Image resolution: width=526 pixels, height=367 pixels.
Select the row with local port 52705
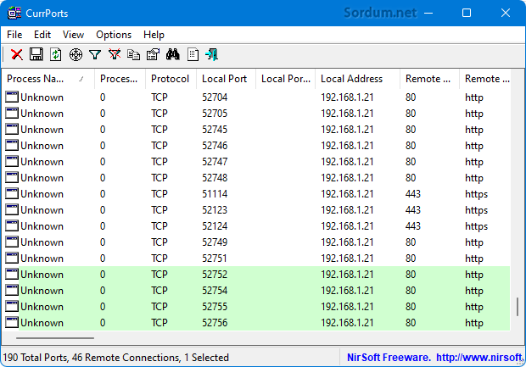(257, 114)
